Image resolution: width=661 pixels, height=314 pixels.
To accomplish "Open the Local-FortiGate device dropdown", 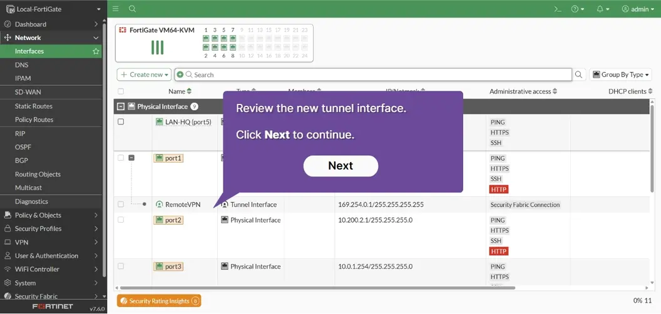I will tap(54, 9).
